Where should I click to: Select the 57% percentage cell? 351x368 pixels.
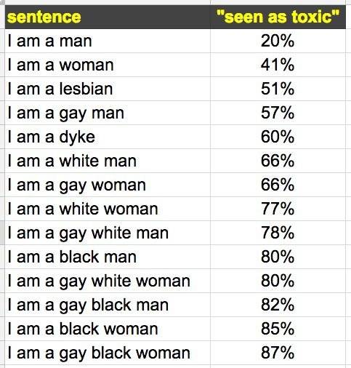click(278, 113)
